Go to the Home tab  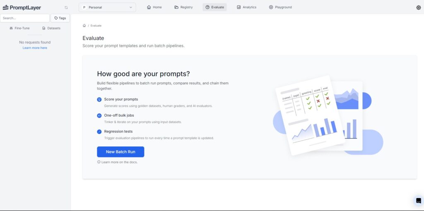tap(154, 7)
